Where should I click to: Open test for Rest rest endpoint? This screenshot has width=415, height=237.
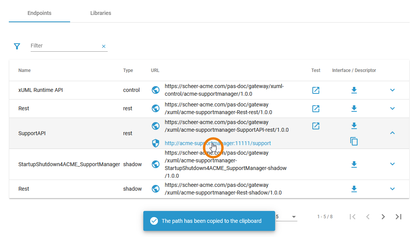tap(316, 108)
